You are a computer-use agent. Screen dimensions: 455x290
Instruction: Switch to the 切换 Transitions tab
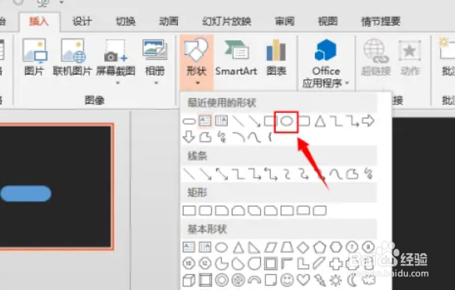125,21
